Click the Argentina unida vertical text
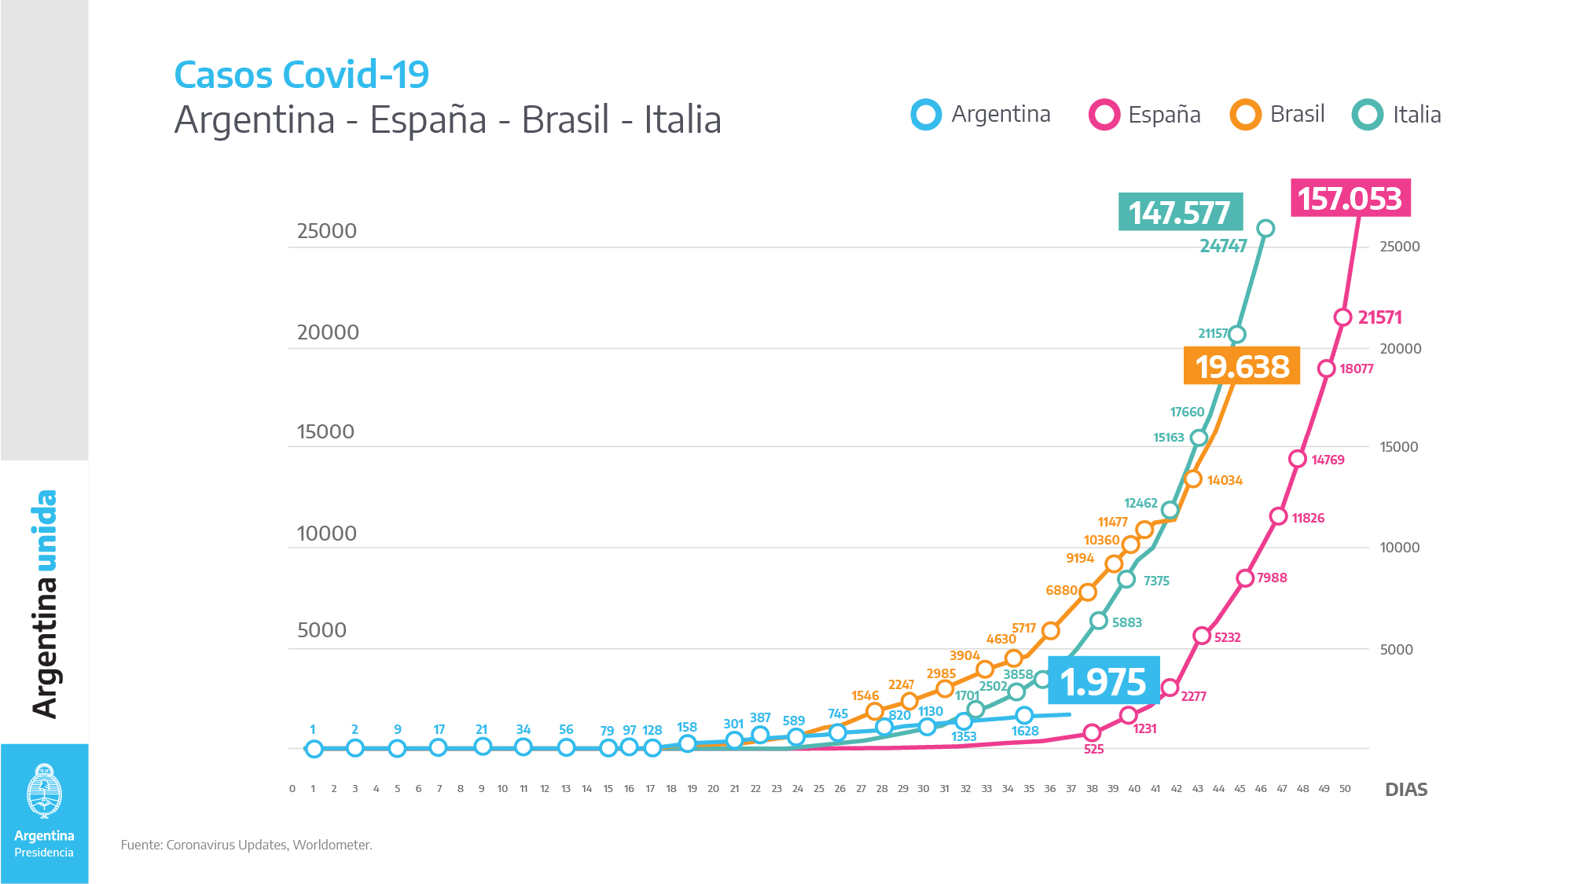The height and width of the screenshot is (884, 1572). 45,603
